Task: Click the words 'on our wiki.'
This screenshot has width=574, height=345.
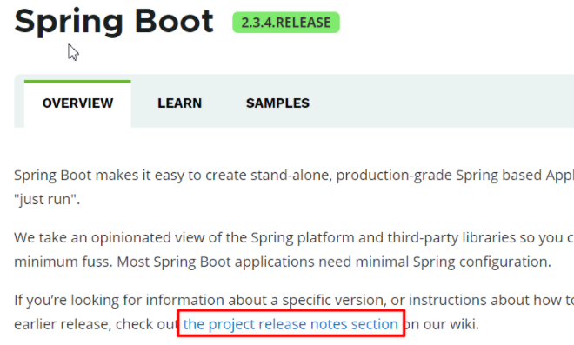Action: click(x=442, y=324)
